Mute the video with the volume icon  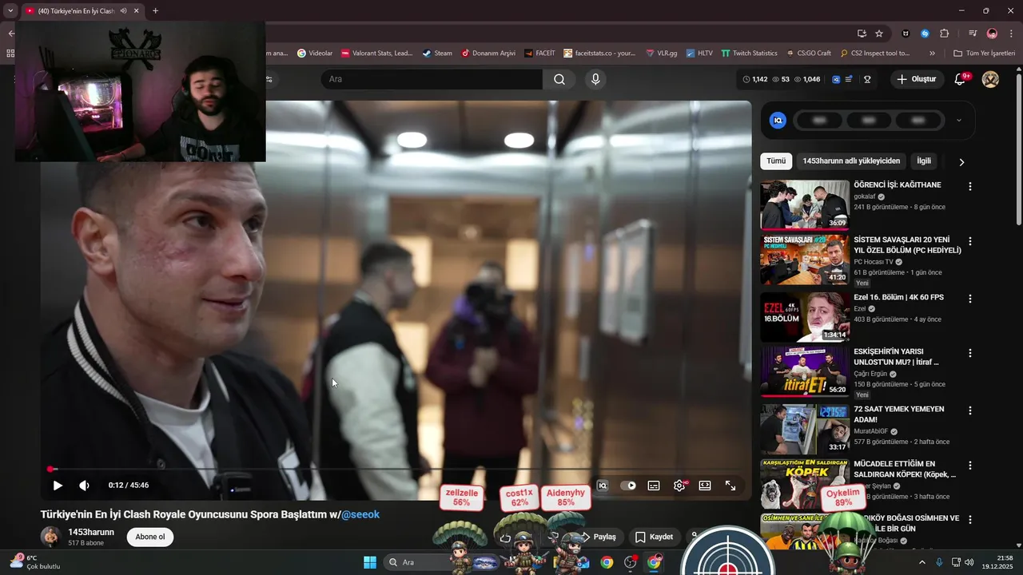[84, 486]
